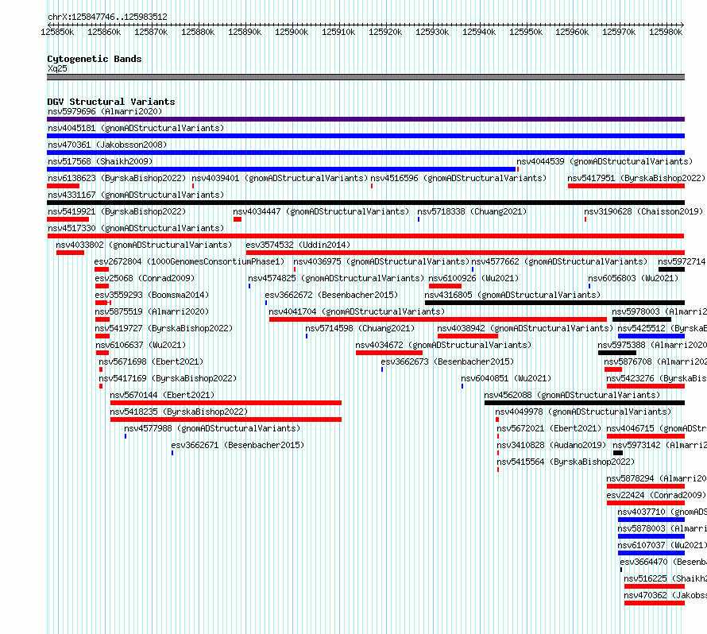Click nsv5878294 variant label
This screenshot has height=634, width=707.
click(x=656, y=478)
